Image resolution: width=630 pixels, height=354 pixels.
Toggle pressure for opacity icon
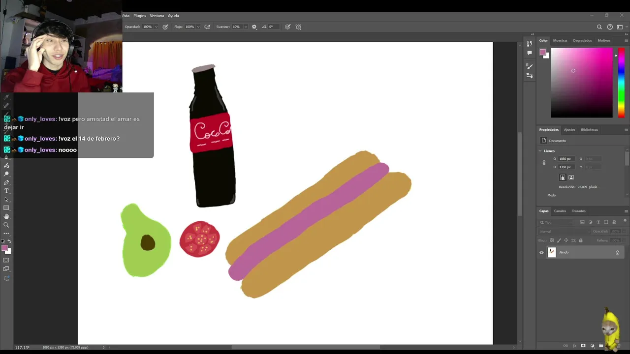(x=165, y=27)
